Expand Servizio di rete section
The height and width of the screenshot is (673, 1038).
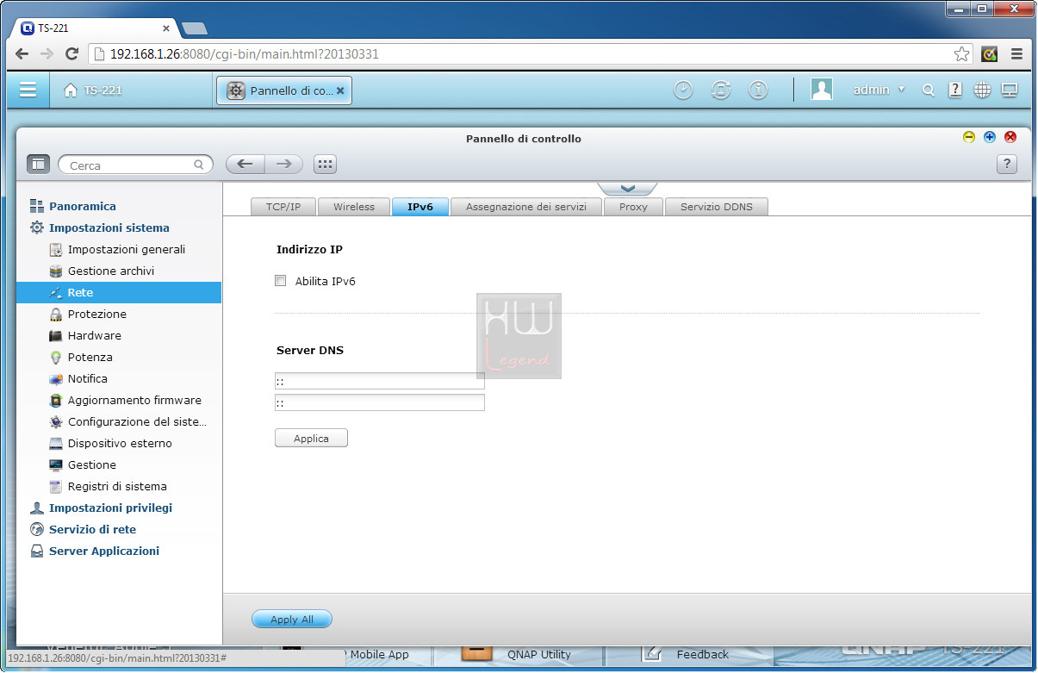(92, 530)
